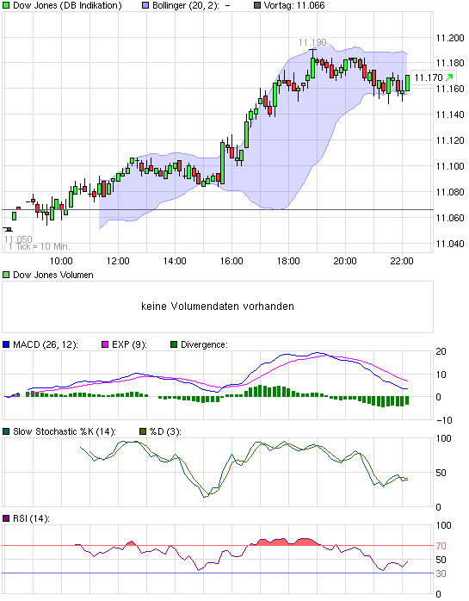Click the 'Dow Jones Volumen' label
Screen dimensions: 469x601
point(53,275)
